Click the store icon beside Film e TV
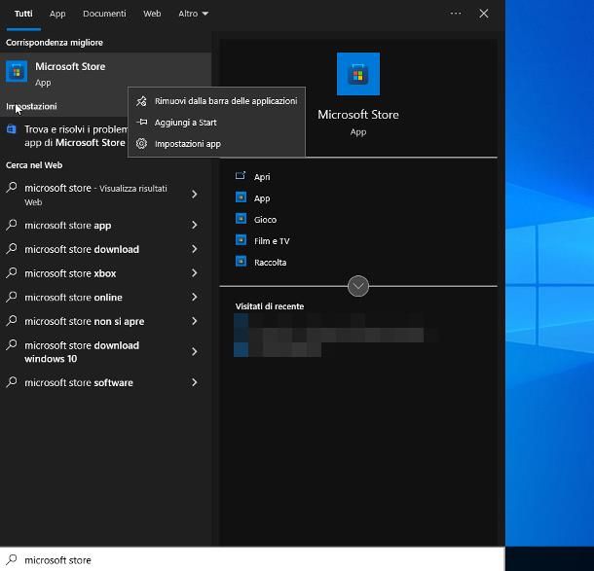 pyautogui.click(x=241, y=240)
